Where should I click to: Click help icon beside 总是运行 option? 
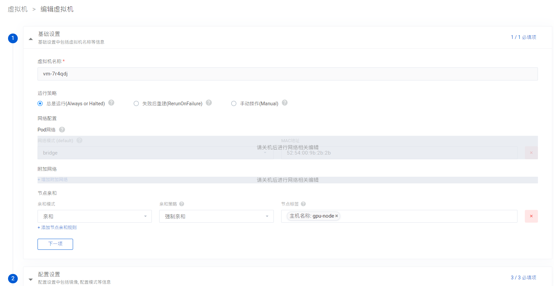(111, 103)
